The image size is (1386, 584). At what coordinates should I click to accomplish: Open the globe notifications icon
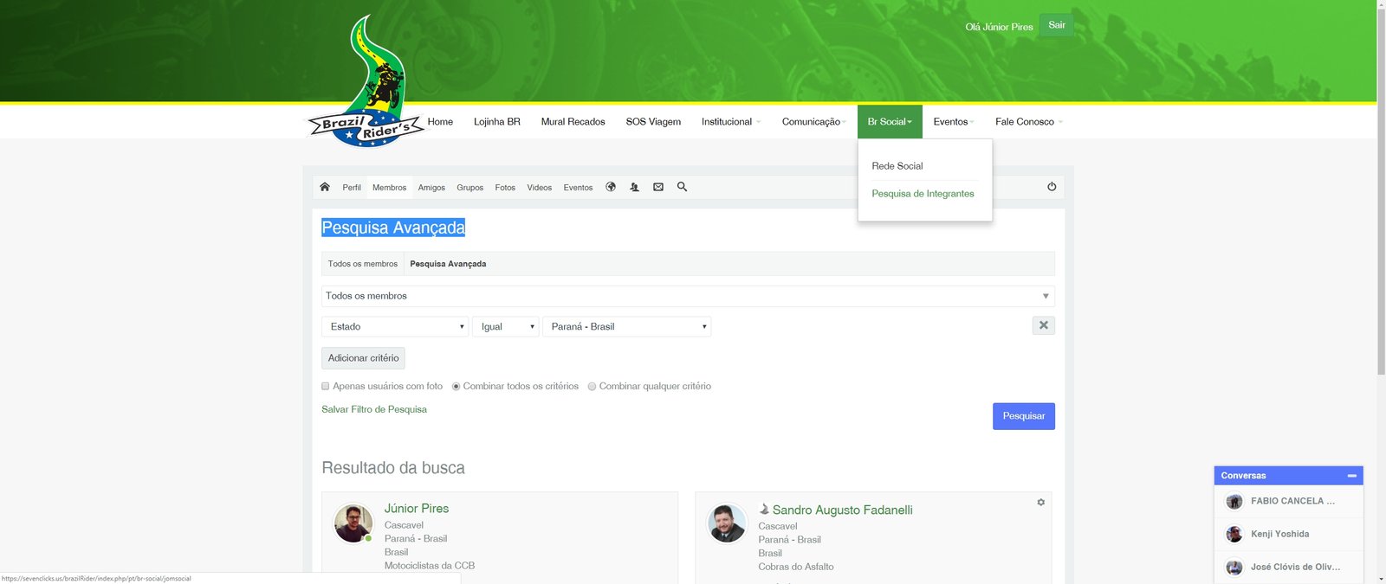[x=611, y=187]
